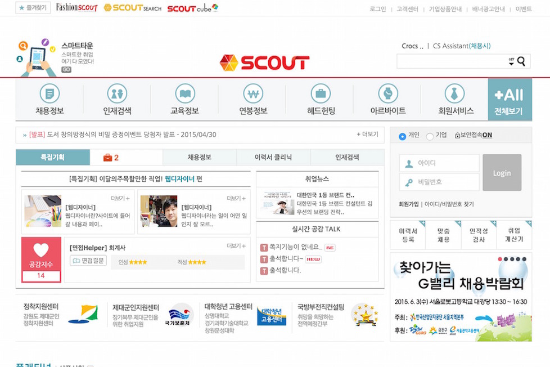Click the 스마트타운 GO badge
The height and width of the screenshot is (367, 550).
point(66,70)
